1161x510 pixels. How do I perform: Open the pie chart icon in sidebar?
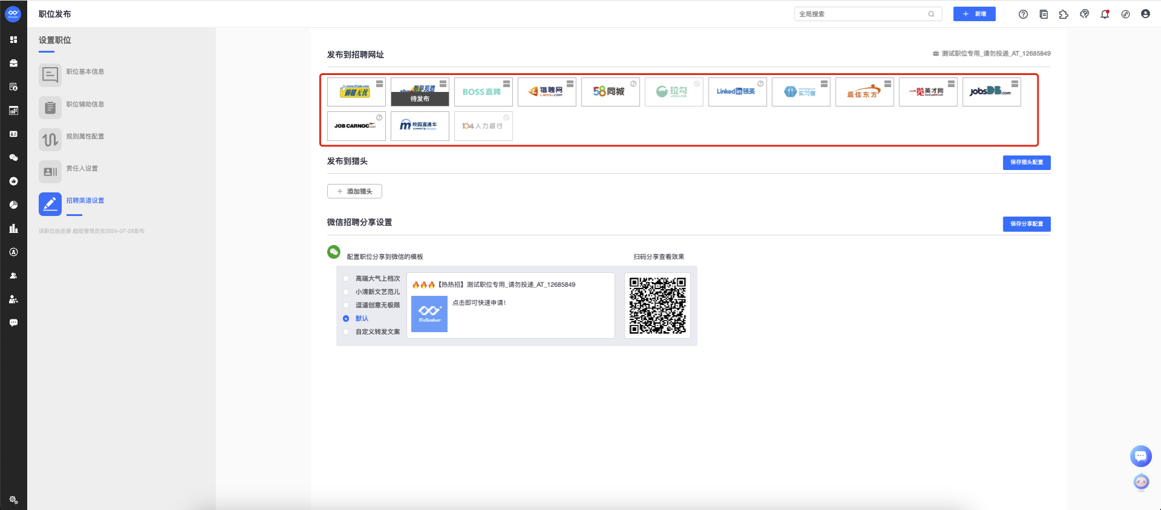click(13, 204)
